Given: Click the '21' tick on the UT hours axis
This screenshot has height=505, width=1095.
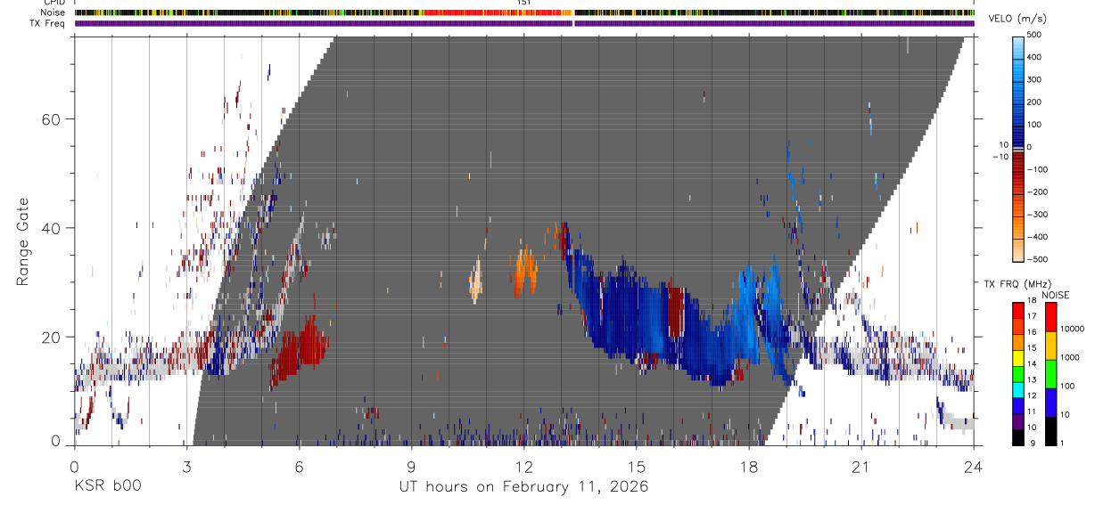Looking at the screenshot, I should pyautogui.click(x=860, y=466).
